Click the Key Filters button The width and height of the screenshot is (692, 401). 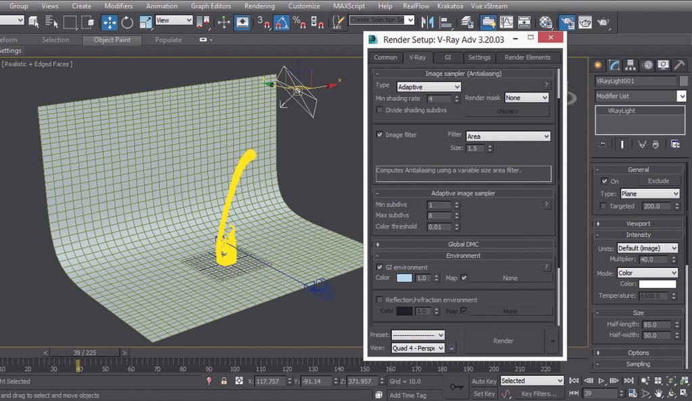click(x=539, y=393)
